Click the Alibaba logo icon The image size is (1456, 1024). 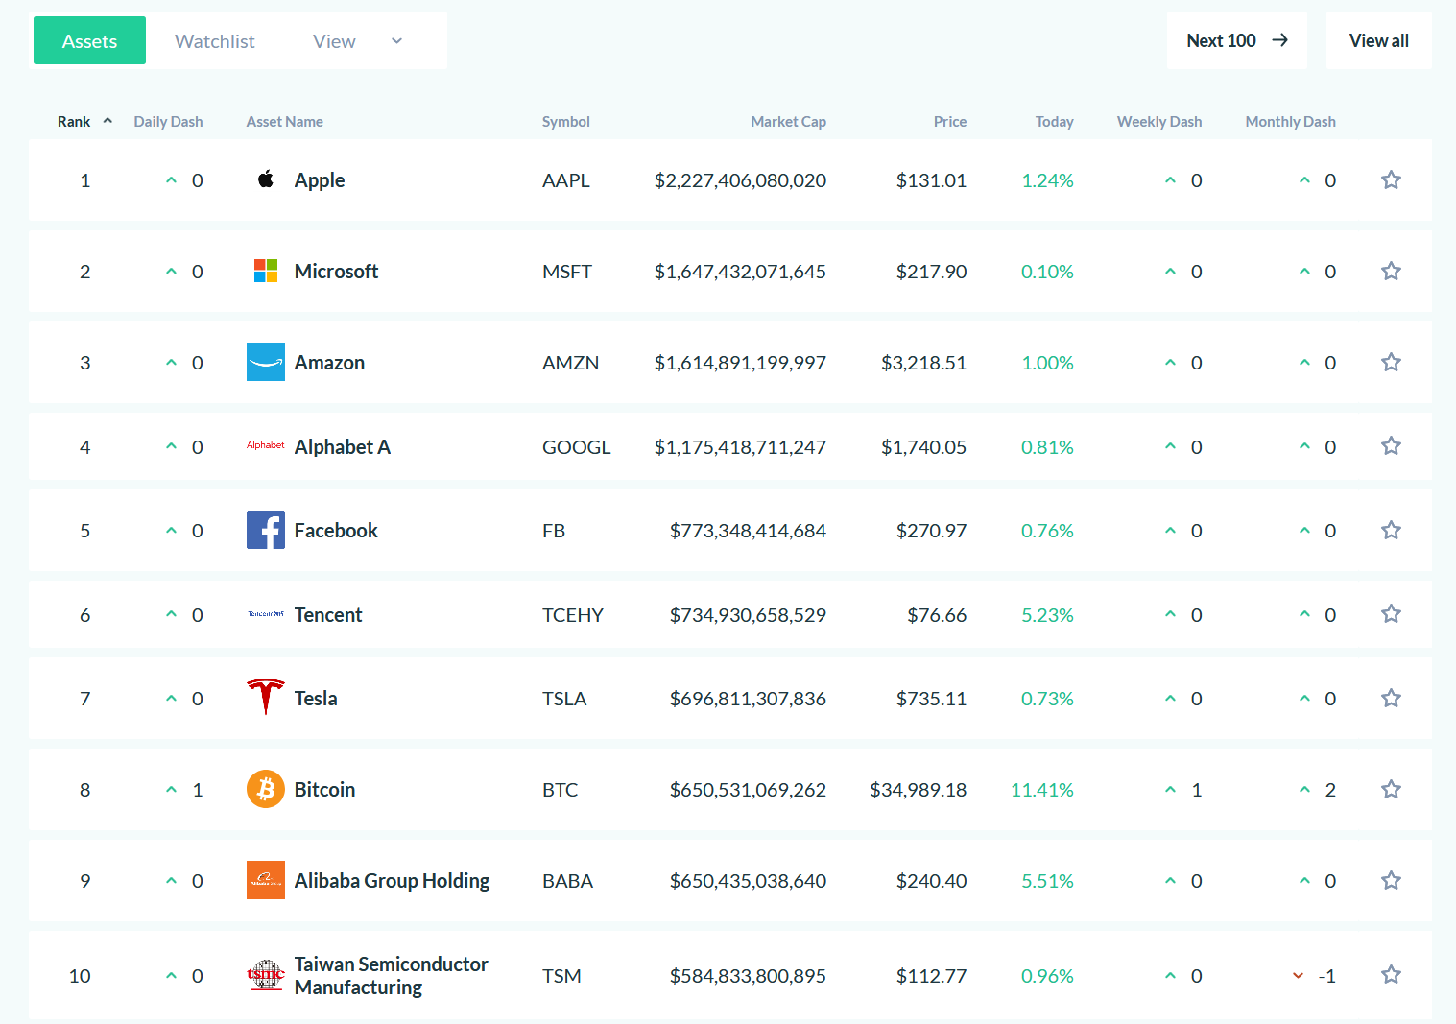[266, 880]
